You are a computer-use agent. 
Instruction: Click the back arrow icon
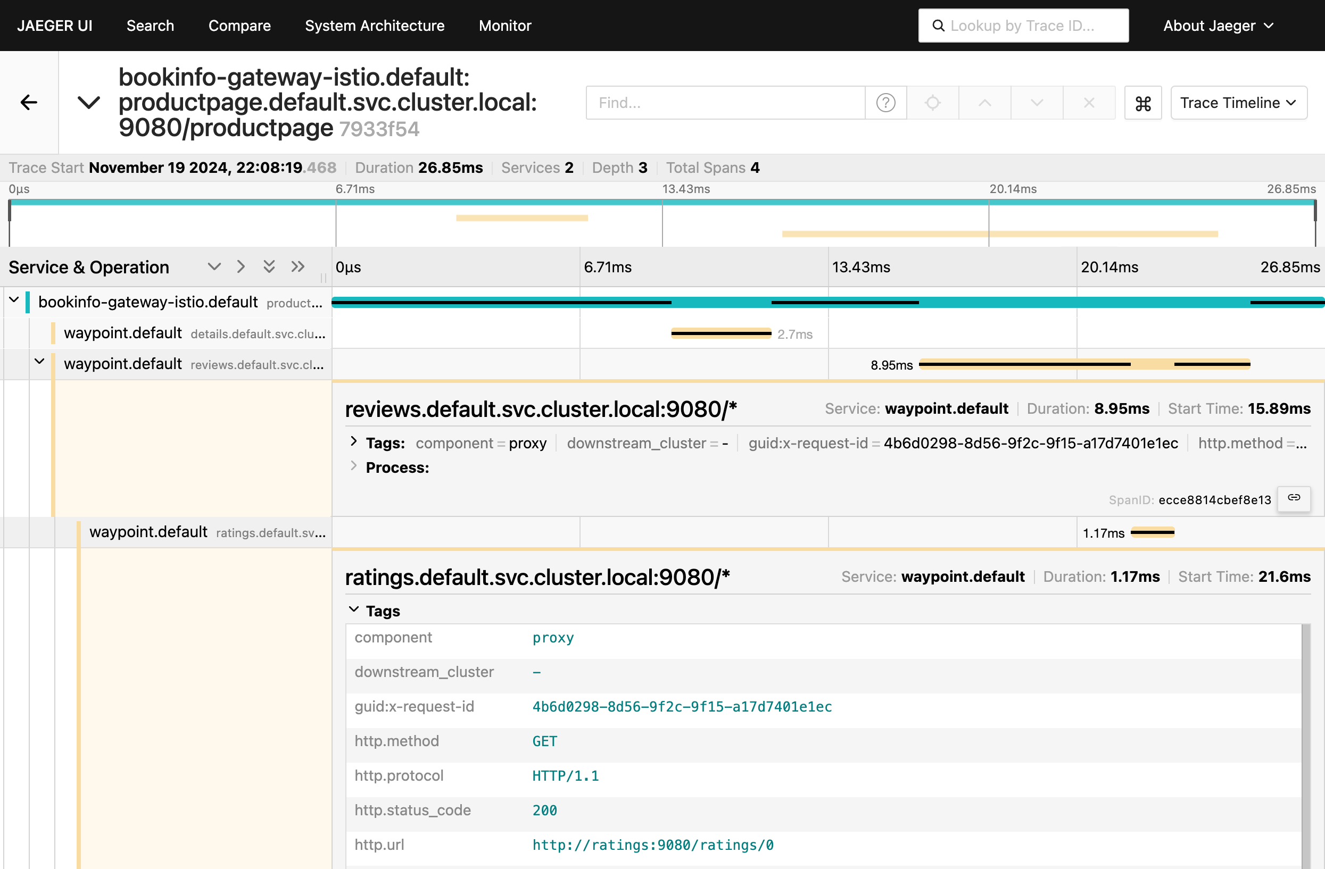click(29, 102)
